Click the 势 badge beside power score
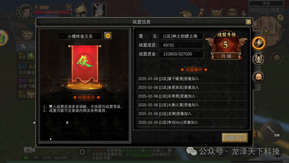 [x=69, y=7]
